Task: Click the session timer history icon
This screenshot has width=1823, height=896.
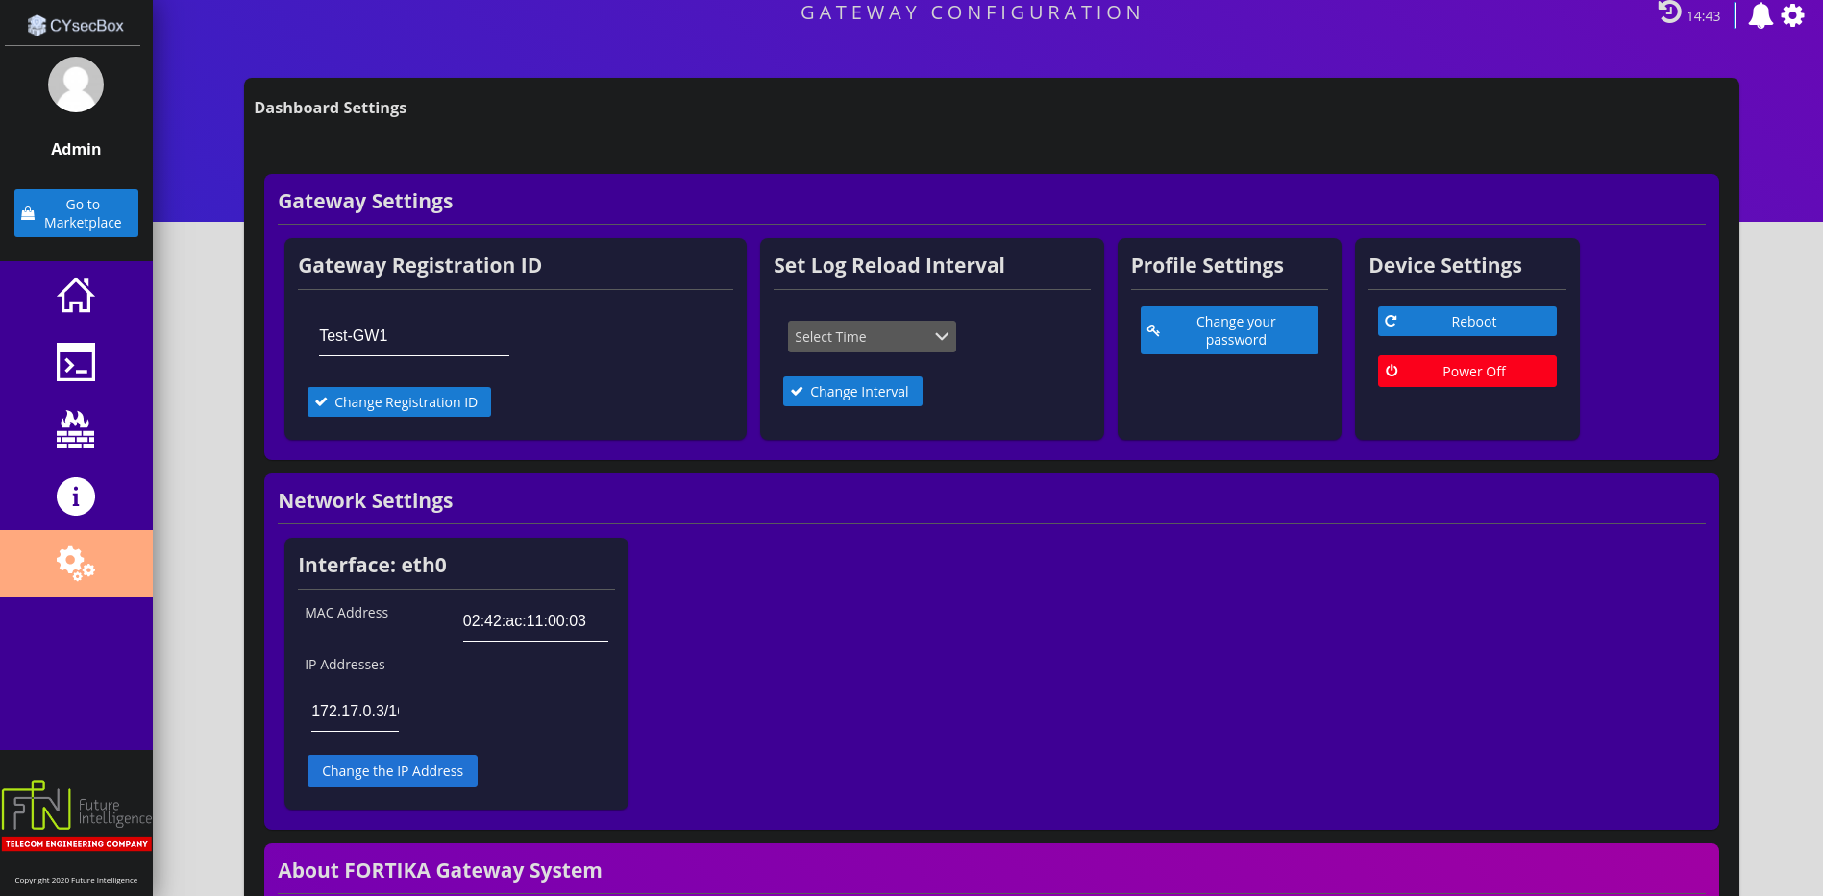Action: point(1670,12)
